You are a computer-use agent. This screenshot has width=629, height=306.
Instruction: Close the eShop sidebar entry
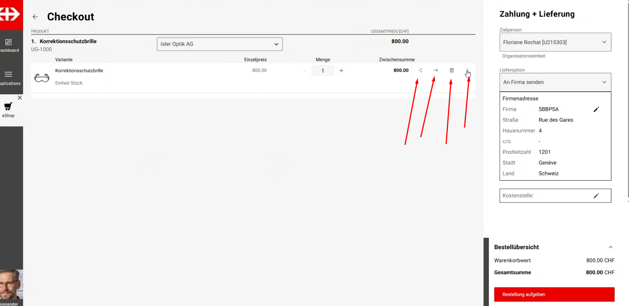20,98
